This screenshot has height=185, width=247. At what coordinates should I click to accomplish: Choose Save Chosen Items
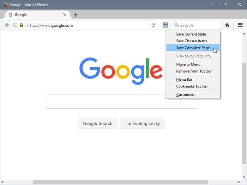[193, 41]
